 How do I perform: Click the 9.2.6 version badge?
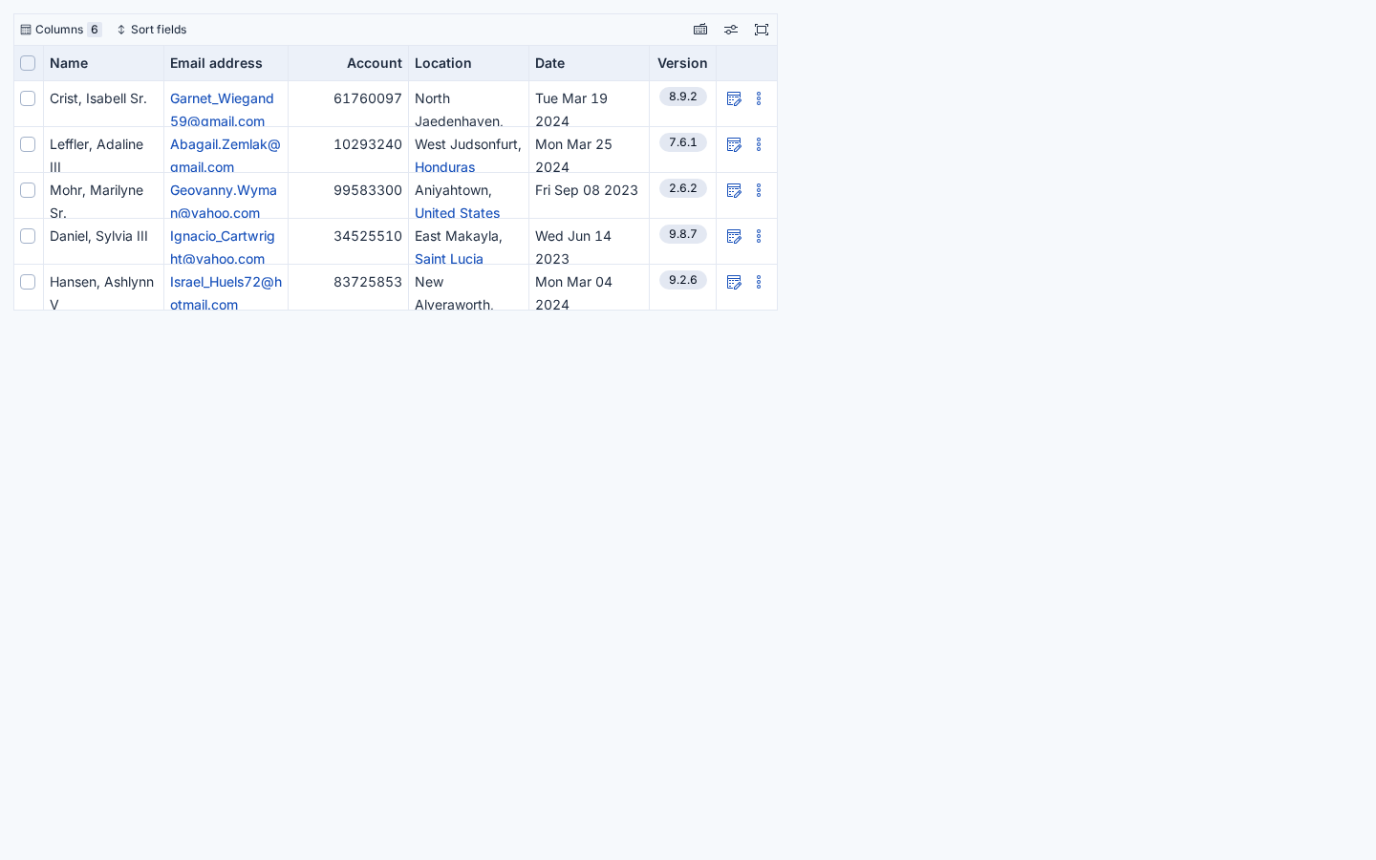point(683,280)
